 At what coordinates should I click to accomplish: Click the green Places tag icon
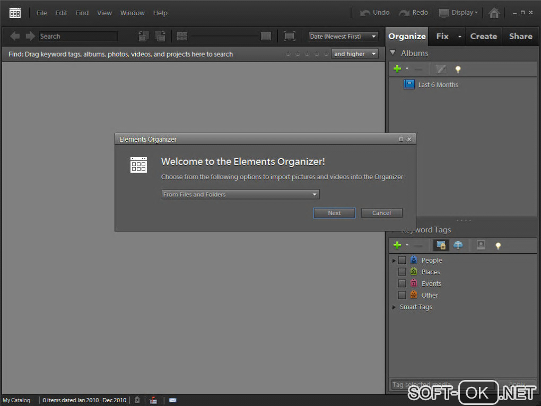pos(414,271)
